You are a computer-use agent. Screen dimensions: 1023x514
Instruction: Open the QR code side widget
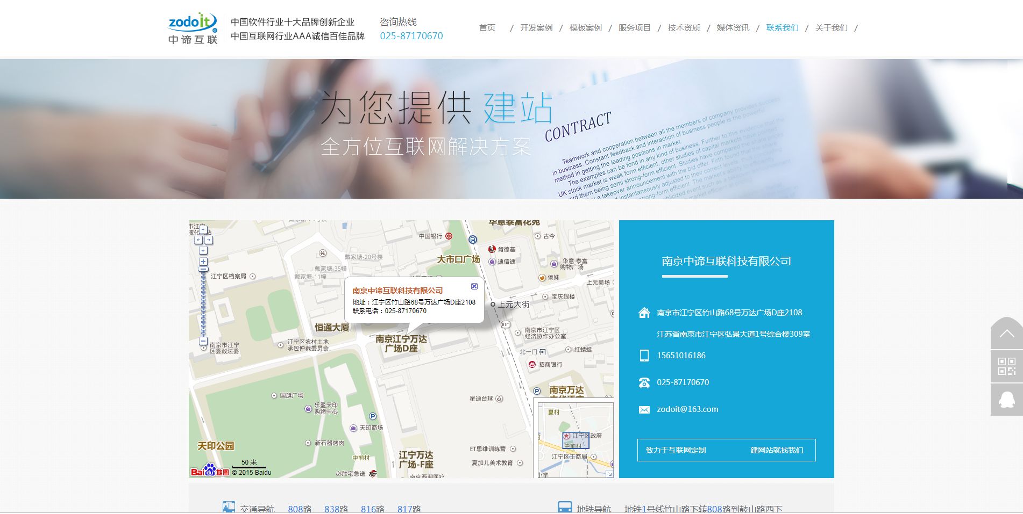1007,366
